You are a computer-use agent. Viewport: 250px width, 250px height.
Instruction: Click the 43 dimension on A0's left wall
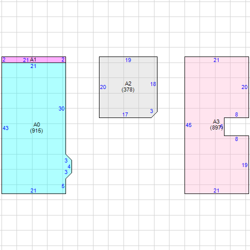coord(5,128)
